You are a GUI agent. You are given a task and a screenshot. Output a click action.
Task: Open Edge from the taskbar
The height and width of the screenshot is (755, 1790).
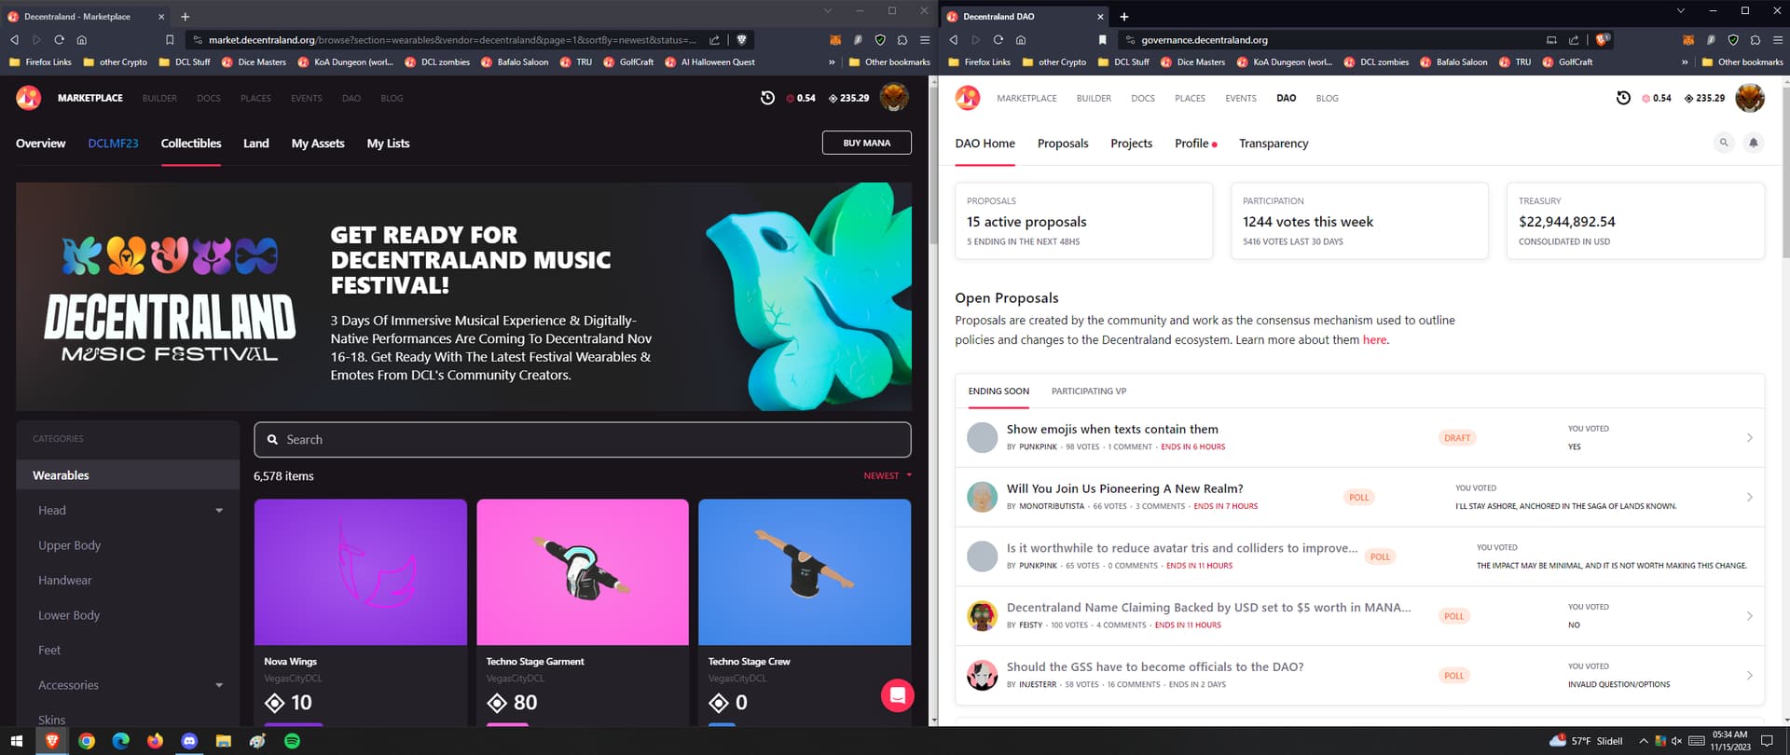pos(121,741)
